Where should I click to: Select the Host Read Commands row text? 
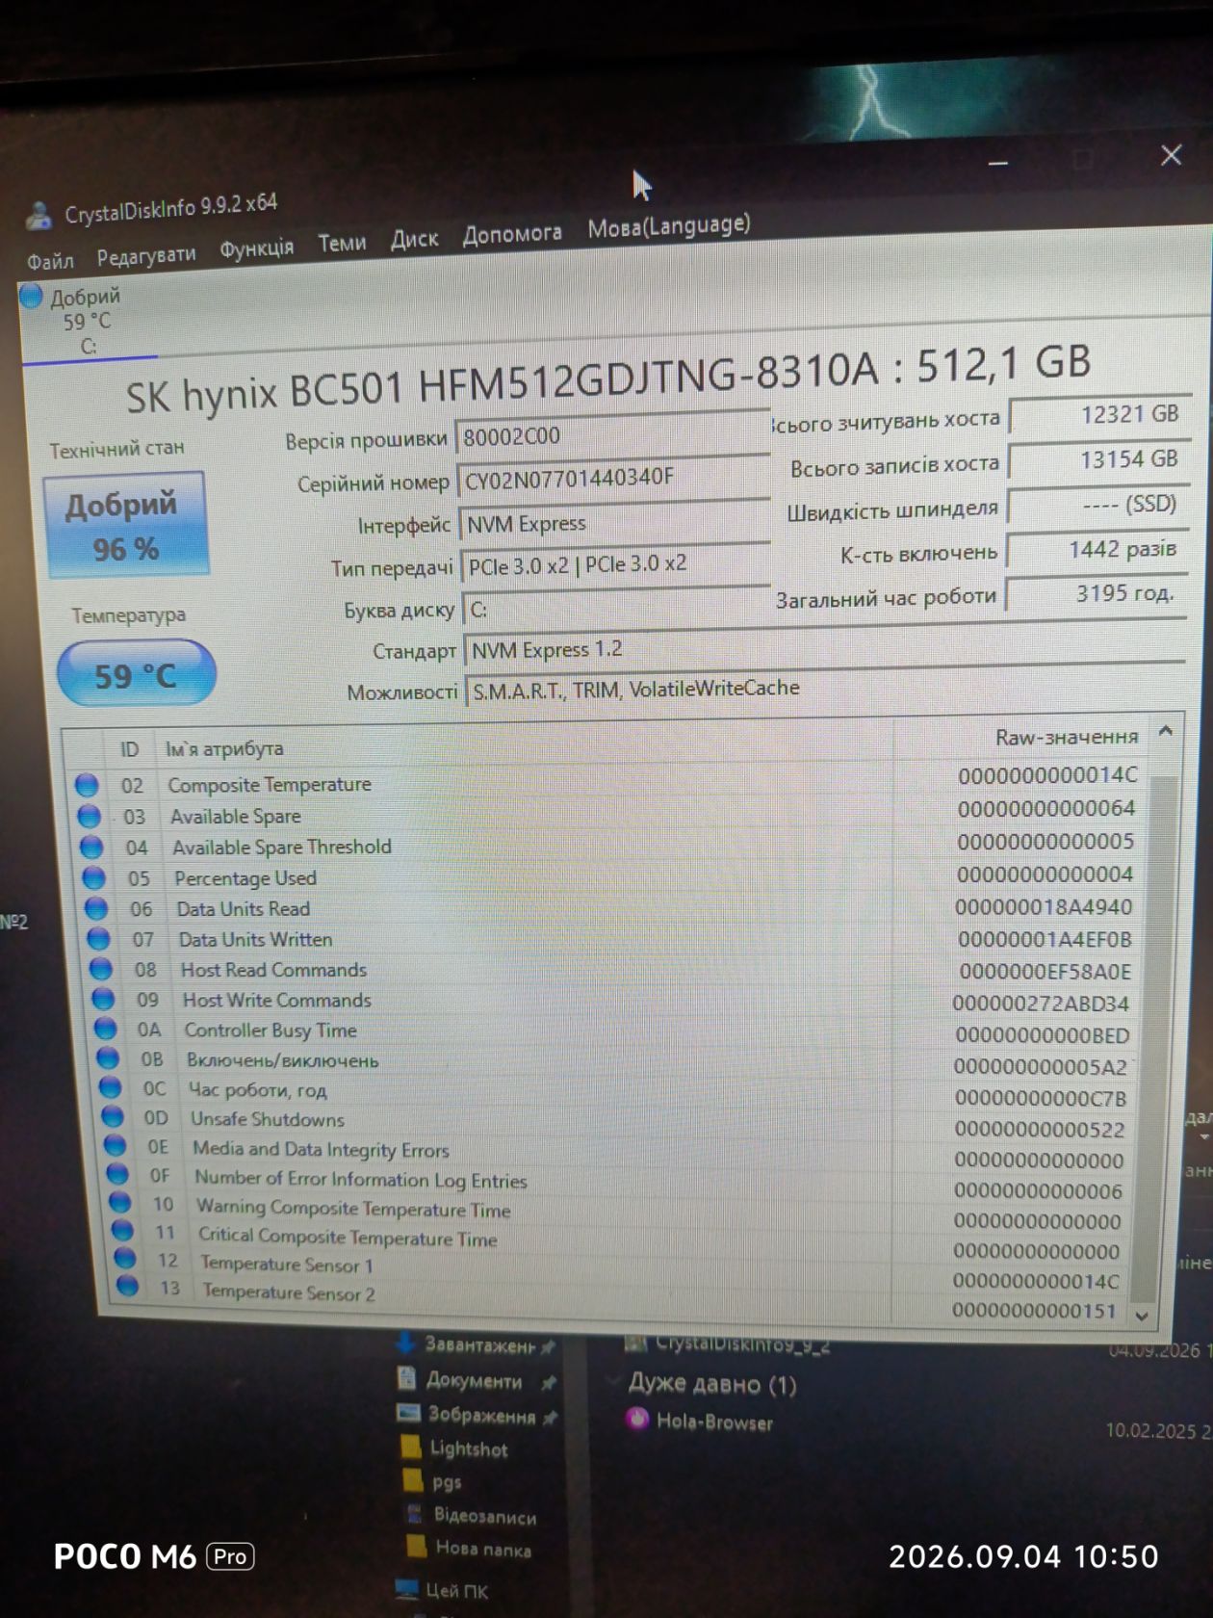(274, 970)
